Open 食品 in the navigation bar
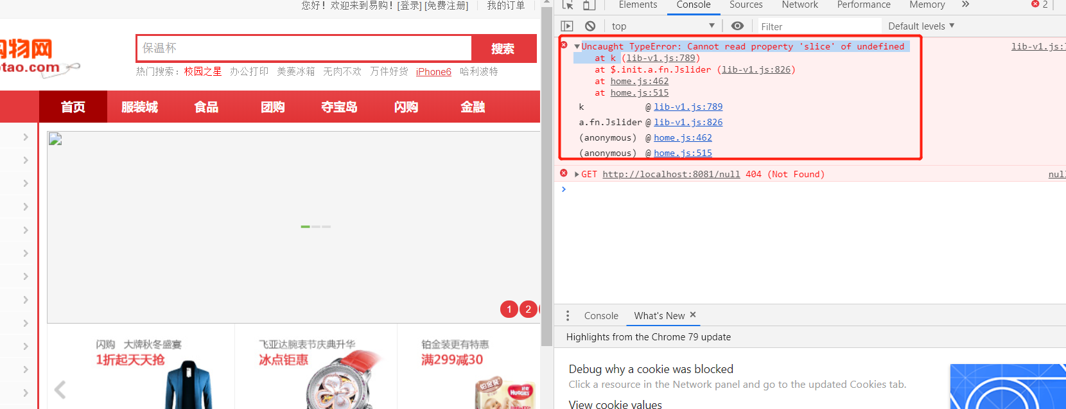1066x409 pixels. [206, 107]
